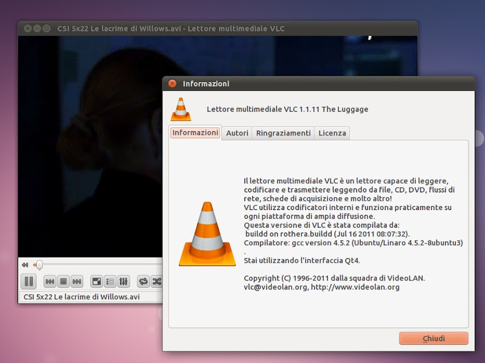The width and height of the screenshot is (485, 363).
Task: Click the video display area
Action: [90, 146]
